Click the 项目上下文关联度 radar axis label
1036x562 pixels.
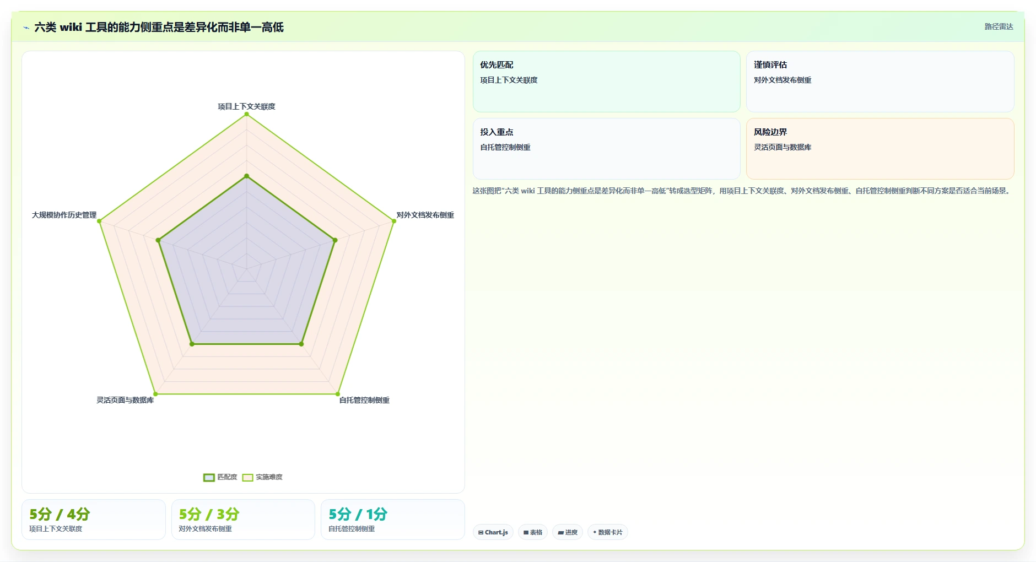tap(246, 106)
